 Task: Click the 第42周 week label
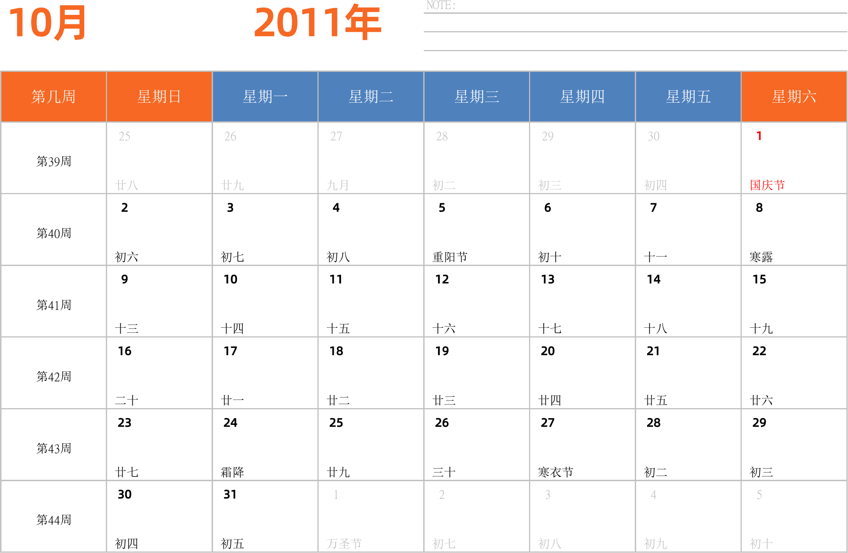coord(54,377)
